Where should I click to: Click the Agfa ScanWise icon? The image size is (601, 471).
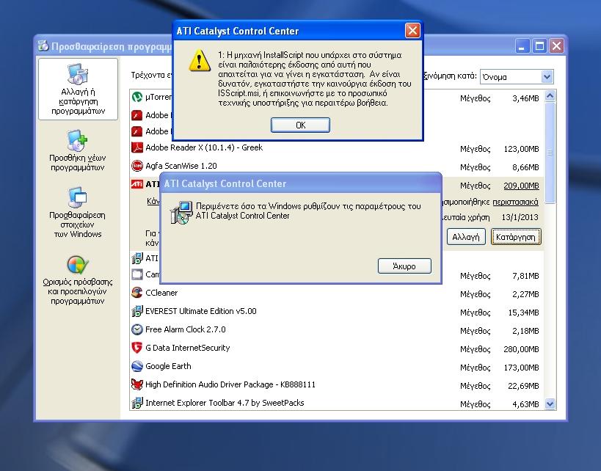tap(136, 166)
